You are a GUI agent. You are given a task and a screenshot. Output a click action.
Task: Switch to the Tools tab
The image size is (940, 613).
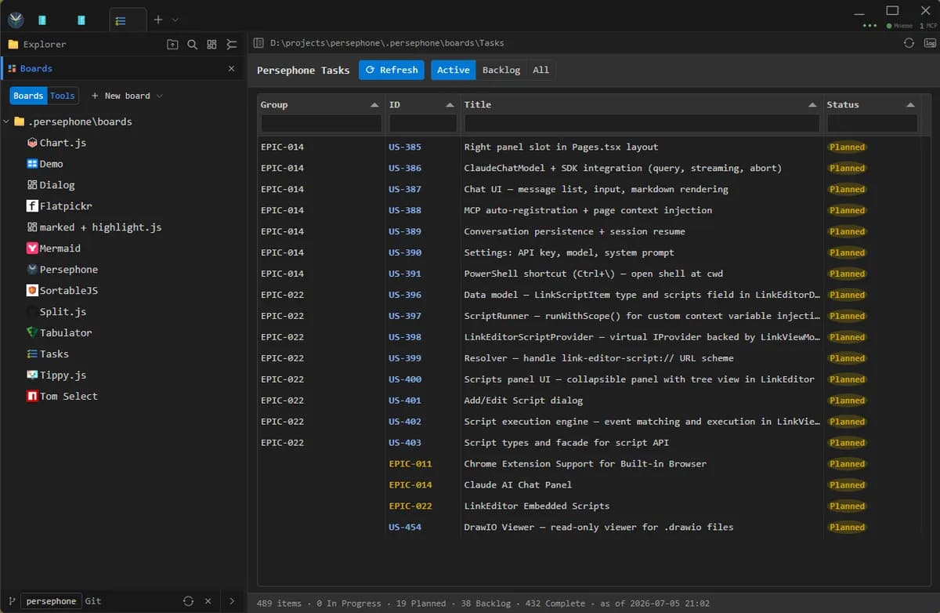(x=63, y=96)
